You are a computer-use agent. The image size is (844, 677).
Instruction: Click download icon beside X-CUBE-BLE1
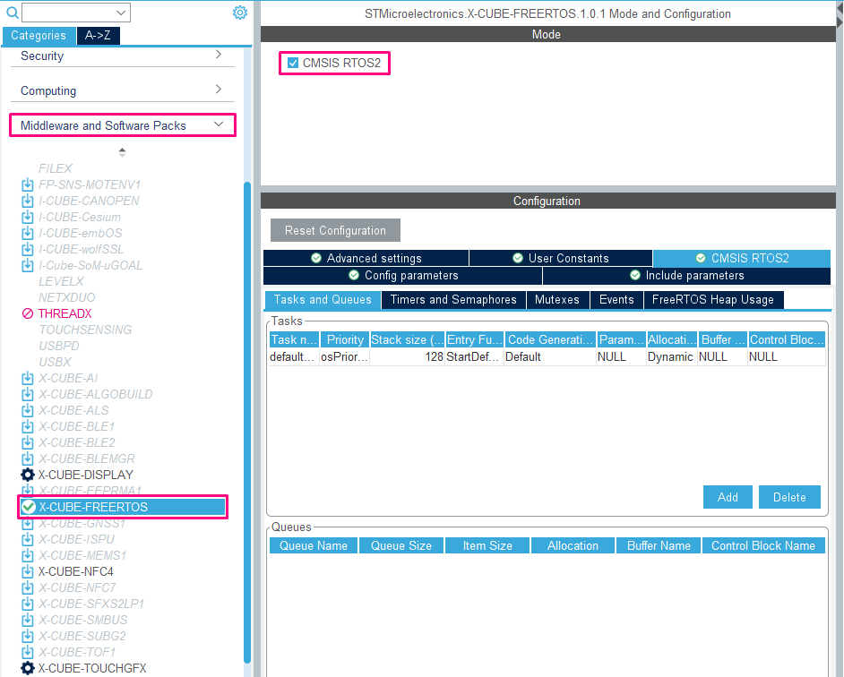28,427
